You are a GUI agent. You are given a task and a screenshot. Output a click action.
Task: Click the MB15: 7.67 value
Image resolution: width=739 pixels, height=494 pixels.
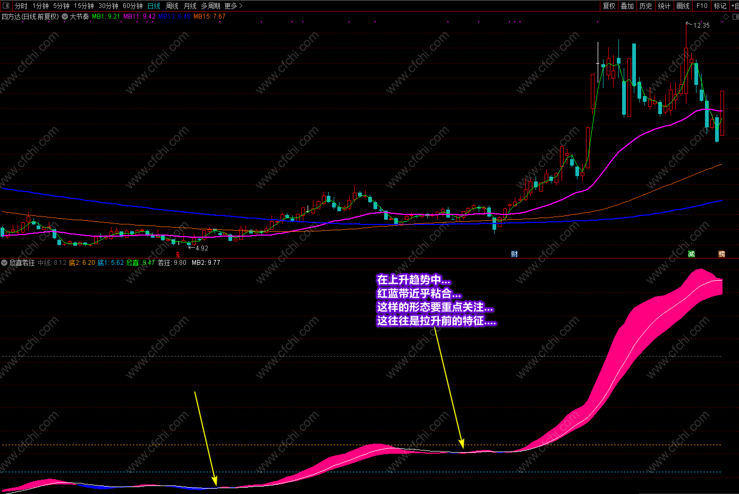(x=209, y=16)
